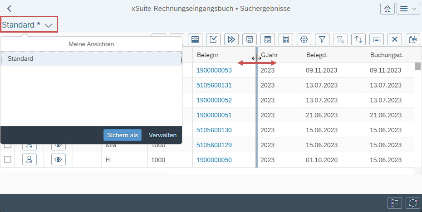The height and width of the screenshot is (212, 422).
Task: Open the sort arrows icon
Action: pyautogui.click(x=358, y=39)
